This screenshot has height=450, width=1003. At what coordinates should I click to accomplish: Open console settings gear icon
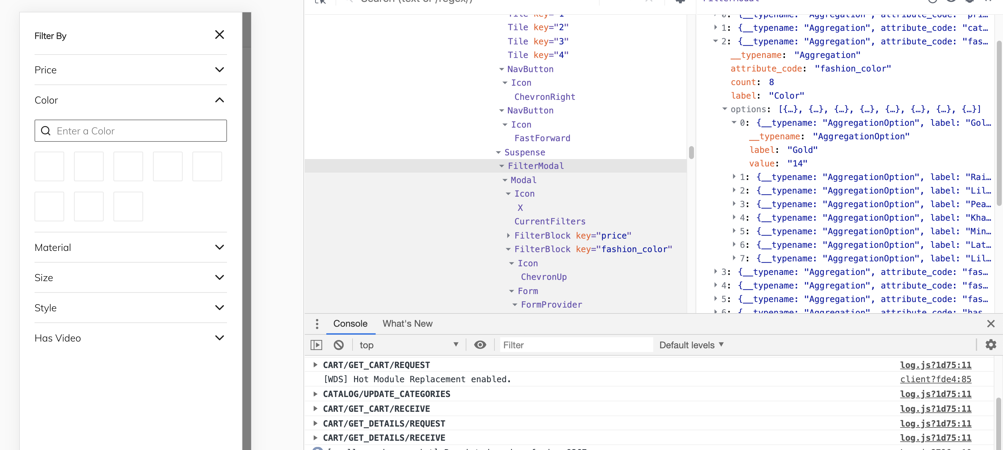tap(990, 345)
